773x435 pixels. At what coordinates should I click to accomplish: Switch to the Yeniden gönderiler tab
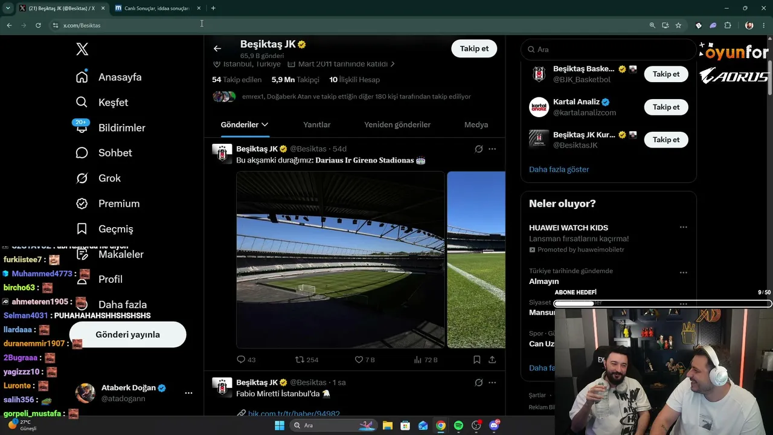point(397,124)
